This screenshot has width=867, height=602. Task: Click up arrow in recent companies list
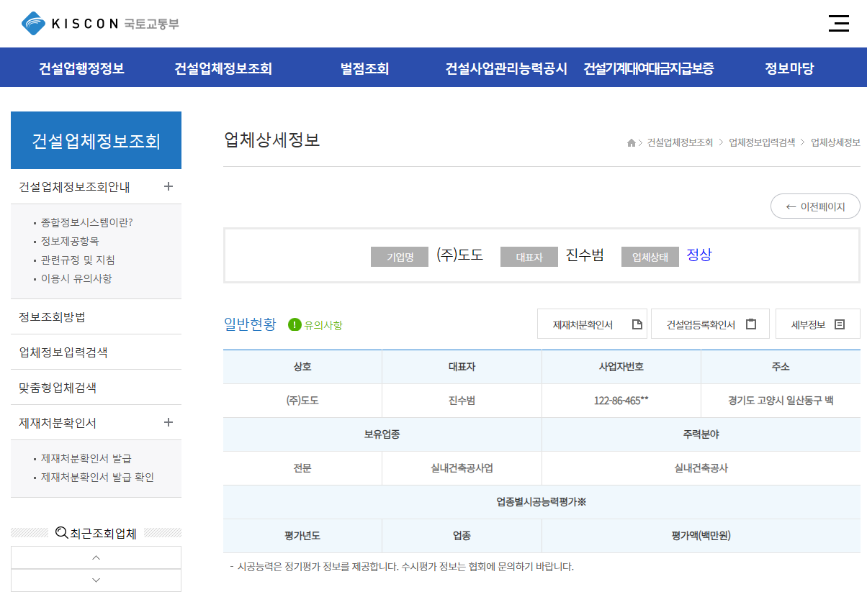point(96,557)
